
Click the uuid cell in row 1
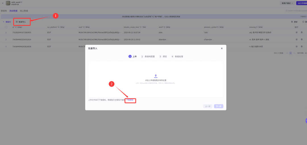pyautogui.click(x=100, y=32)
